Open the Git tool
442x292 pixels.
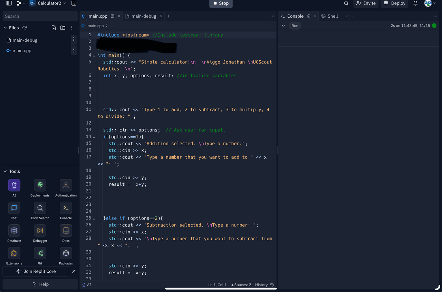tap(40, 253)
